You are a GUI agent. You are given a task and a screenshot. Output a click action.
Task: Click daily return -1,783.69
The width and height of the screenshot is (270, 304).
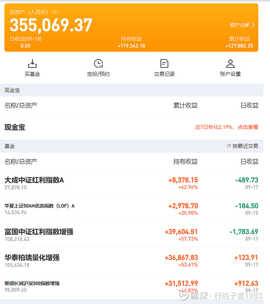tap(244, 232)
